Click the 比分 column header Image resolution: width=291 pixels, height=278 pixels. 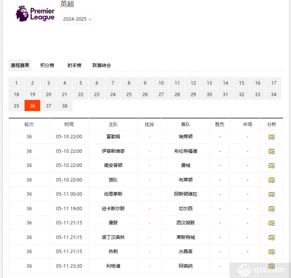(x=150, y=124)
